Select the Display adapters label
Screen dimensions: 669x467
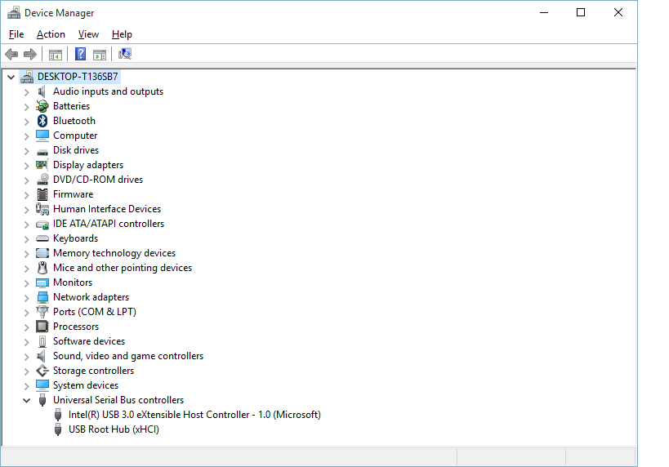(x=88, y=165)
